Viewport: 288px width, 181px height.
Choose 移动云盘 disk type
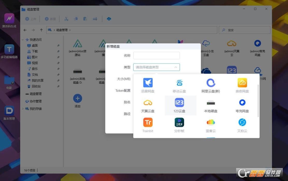[179, 86]
